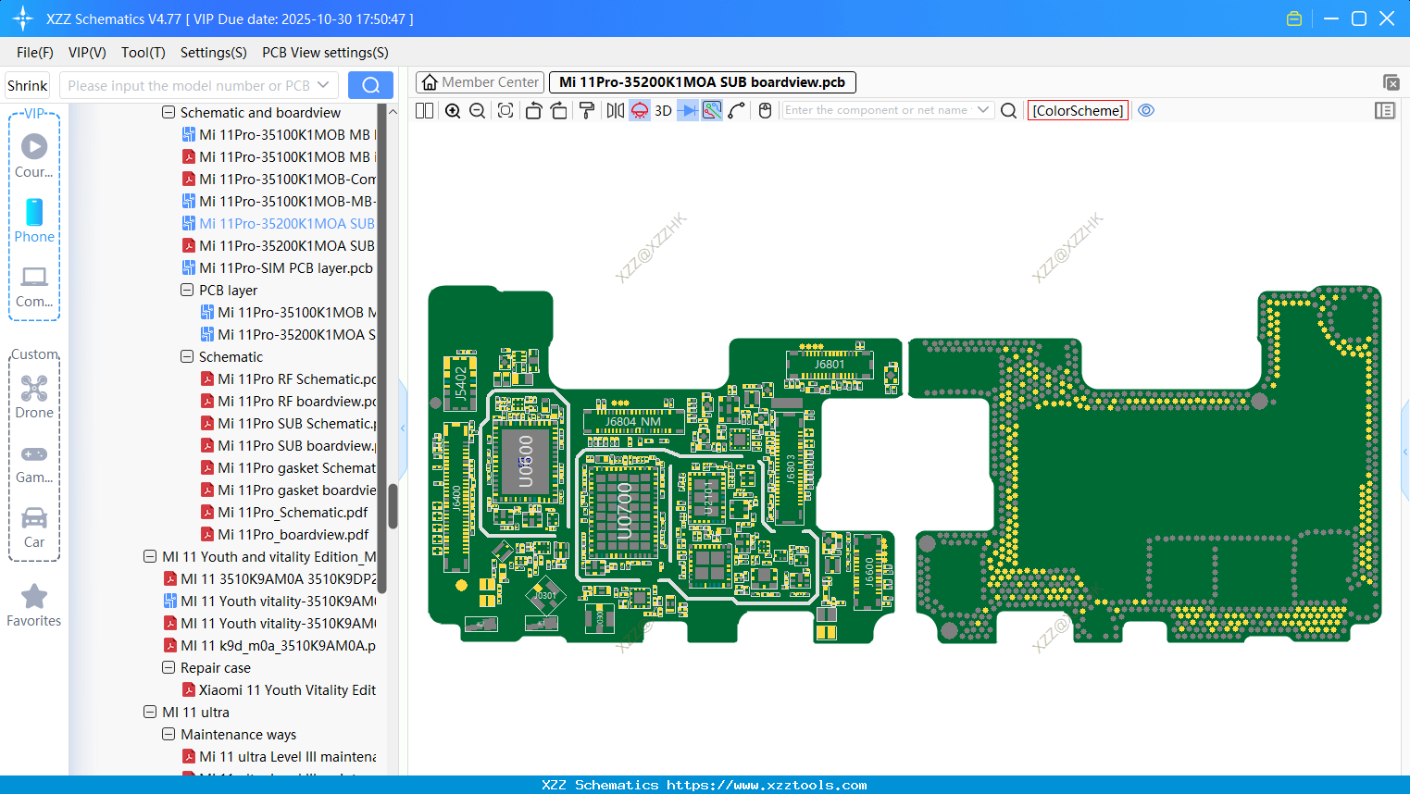Open the Drone section in the sidebar
Image resolution: width=1410 pixels, height=794 pixels.
[x=34, y=396]
